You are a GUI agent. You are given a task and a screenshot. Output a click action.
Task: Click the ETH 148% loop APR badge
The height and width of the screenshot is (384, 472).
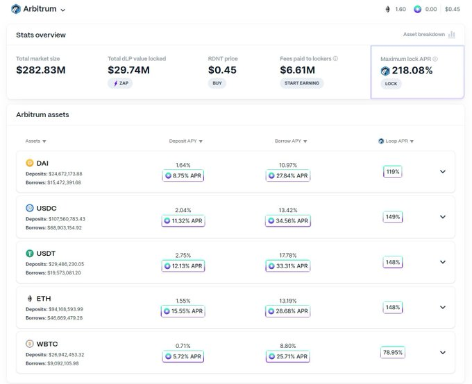point(393,307)
